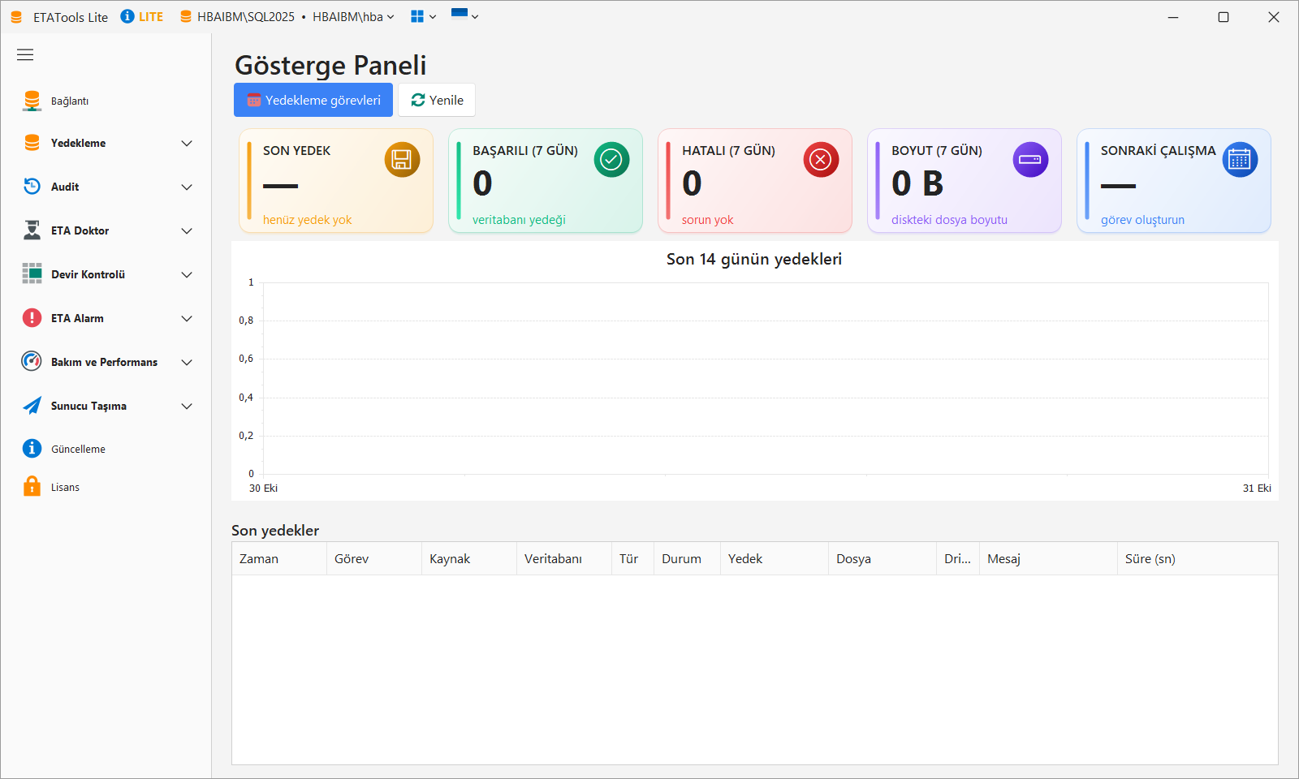The height and width of the screenshot is (779, 1299).
Task: Click the Sunucu Taşıma paper-plane icon
Action: 32,406
